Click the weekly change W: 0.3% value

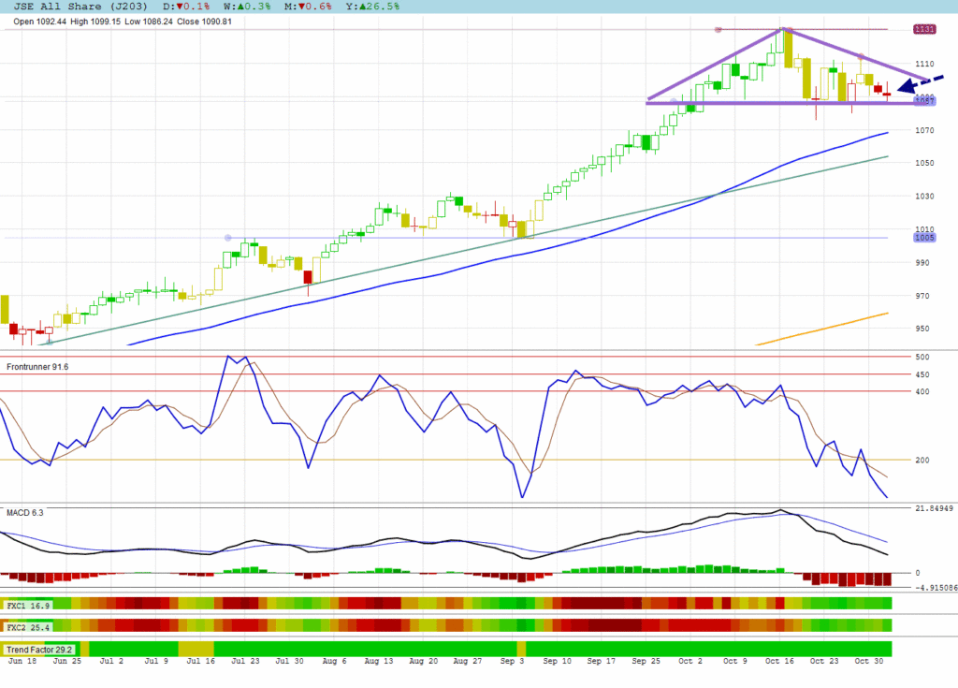246,7
